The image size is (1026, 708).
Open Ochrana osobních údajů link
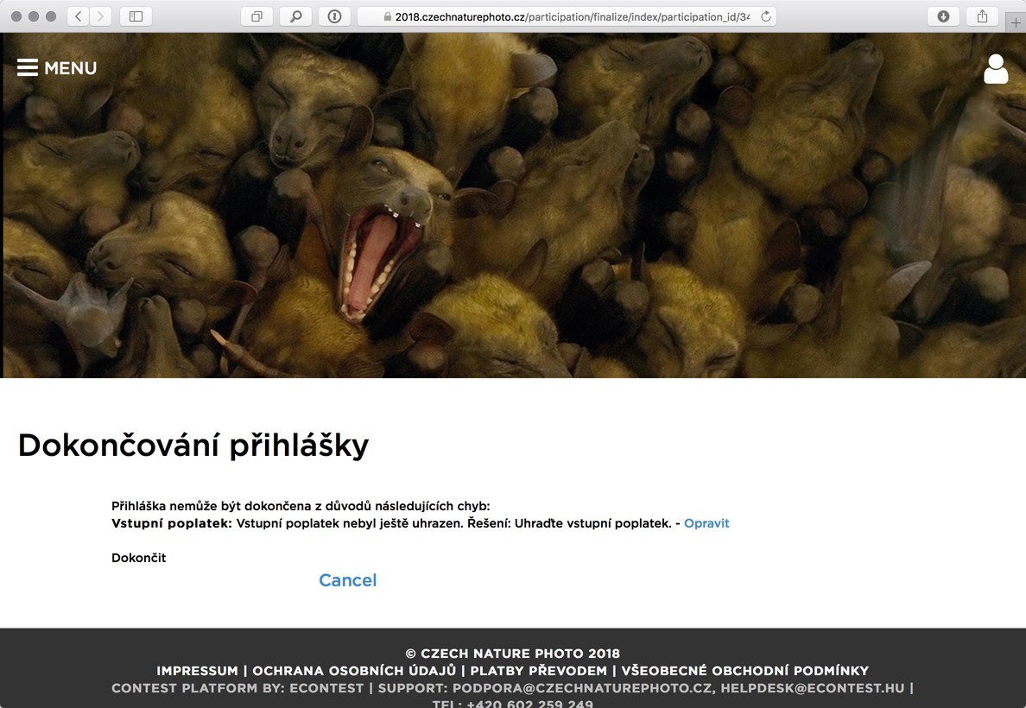pos(354,671)
